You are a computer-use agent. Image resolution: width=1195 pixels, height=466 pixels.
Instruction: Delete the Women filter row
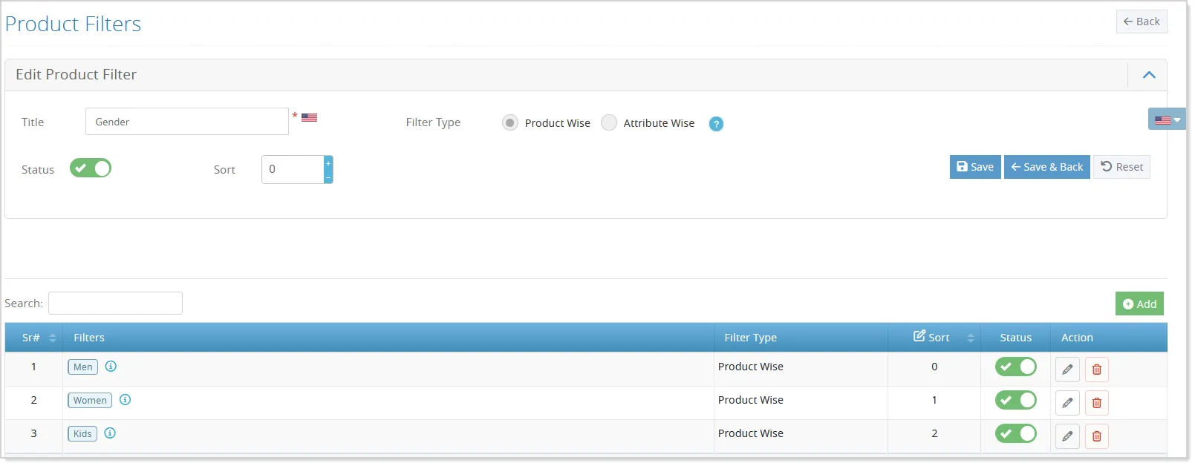(x=1097, y=403)
